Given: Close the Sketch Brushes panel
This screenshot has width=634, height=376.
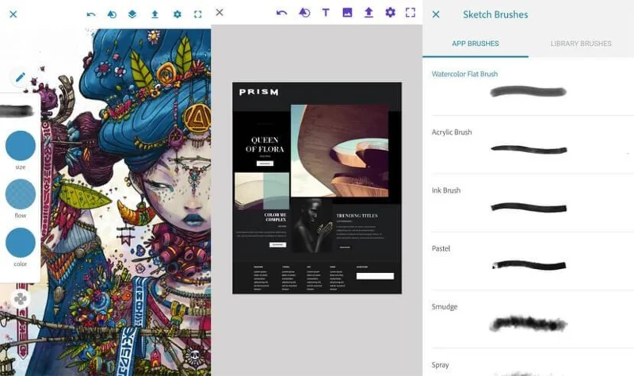Looking at the screenshot, I should [x=435, y=14].
